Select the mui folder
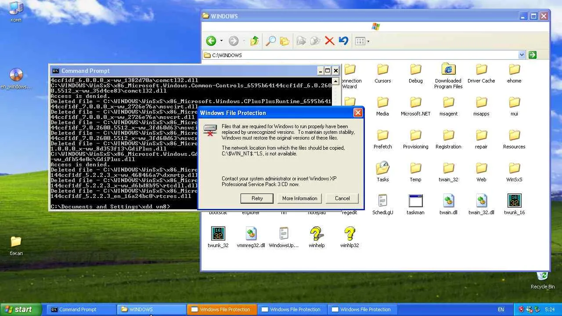This screenshot has height=316, width=562. point(514,106)
